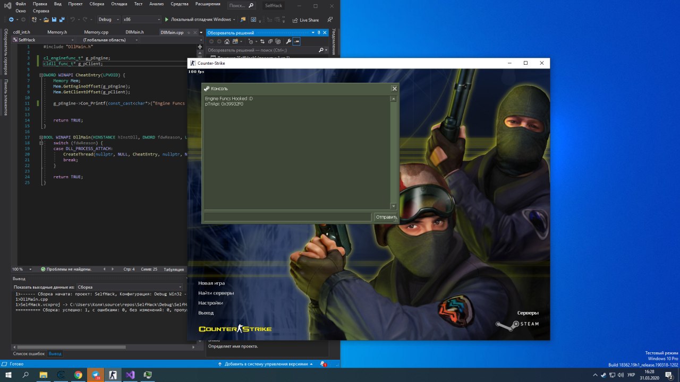This screenshot has height=382, width=680.
Task: Click the Visual Studio search magnifier icon
Action: point(251,6)
